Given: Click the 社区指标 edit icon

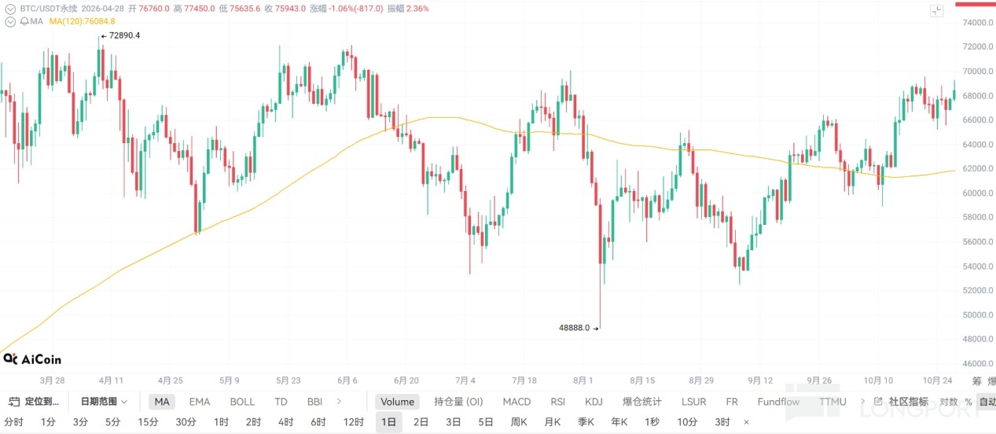Looking at the screenshot, I should point(879,402).
